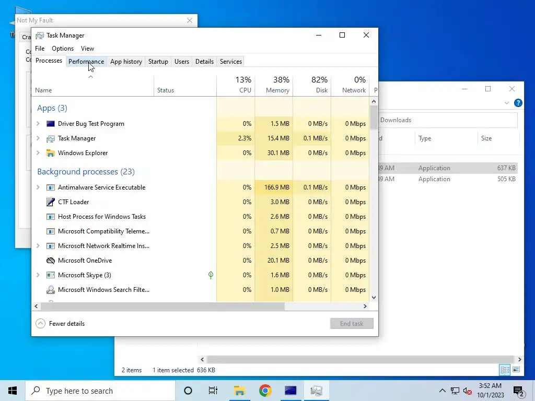Screen dimensions: 535x401
Task: Switch to the Startup tab
Action: click(x=158, y=62)
